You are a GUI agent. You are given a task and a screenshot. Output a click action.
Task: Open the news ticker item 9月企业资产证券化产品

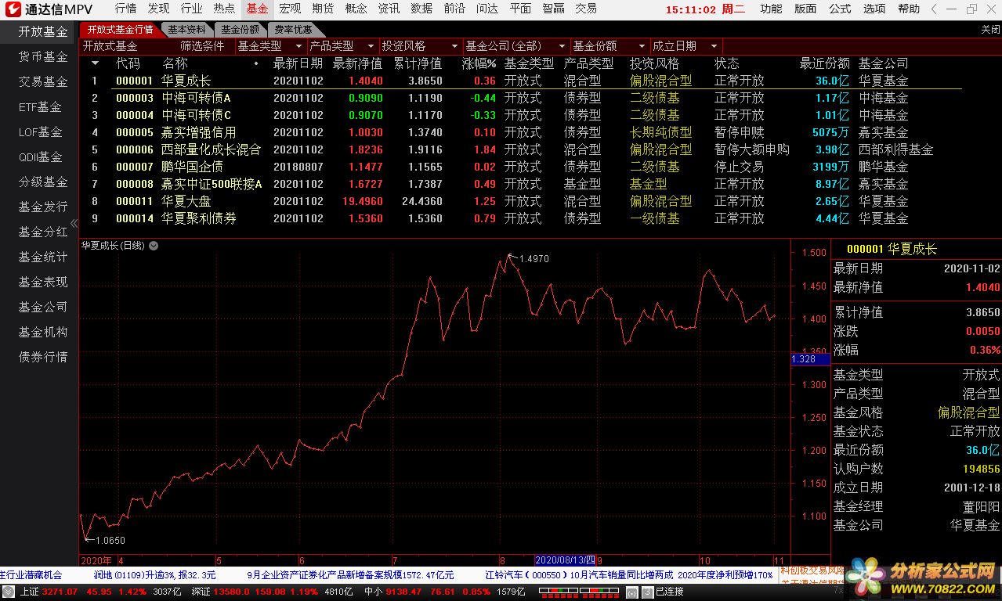tap(349, 574)
